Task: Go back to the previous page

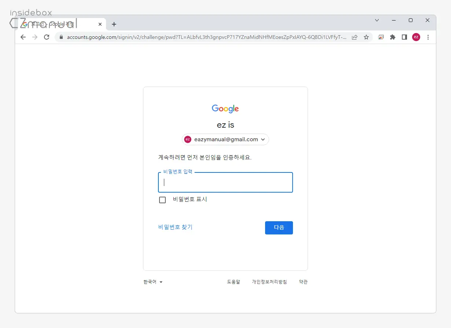Action: 23,37
